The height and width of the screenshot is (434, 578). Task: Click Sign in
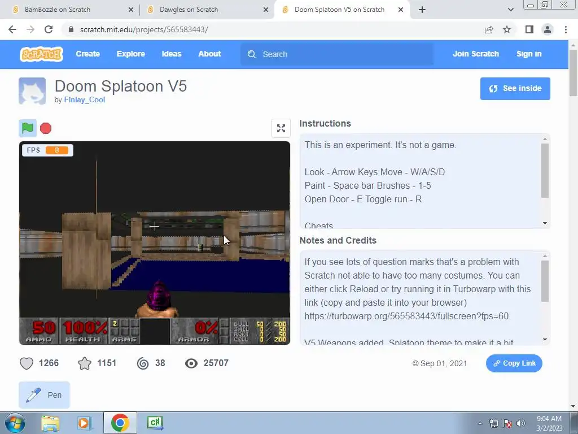pyautogui.click(x=529, y=54)
